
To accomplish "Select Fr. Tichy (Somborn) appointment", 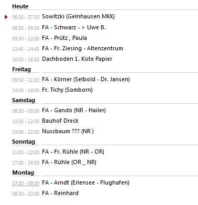I will pos(68,90).
